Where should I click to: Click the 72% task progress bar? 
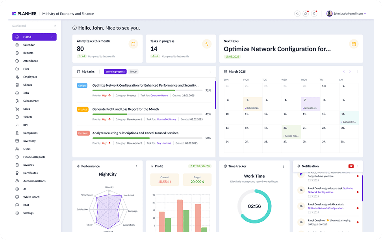point(147,90)
